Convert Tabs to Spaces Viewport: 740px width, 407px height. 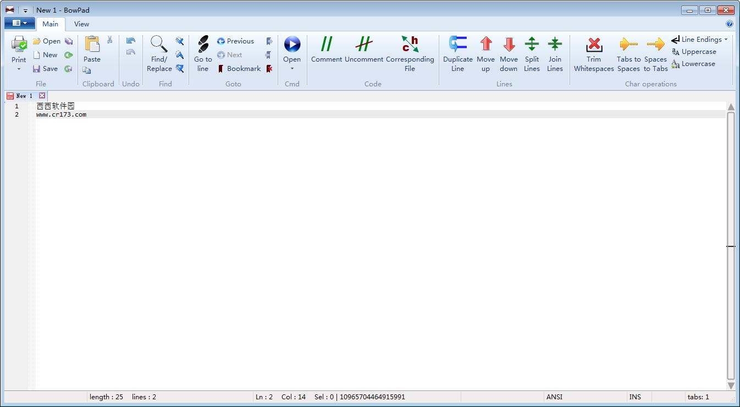pyautogui.click(x=628, y=45)
